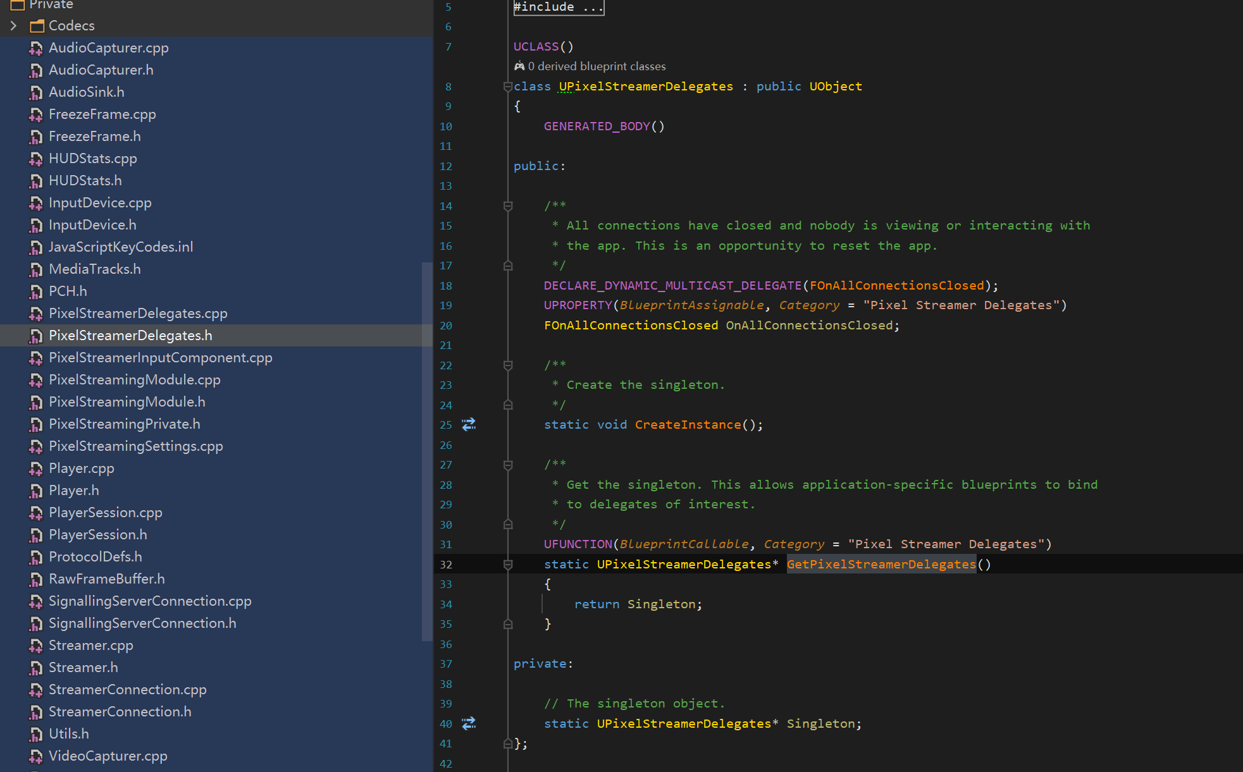
Task: Click the JavaScriptKeyCodes.inl file icon
Action: pyautogui.click(x=36, y=247)
